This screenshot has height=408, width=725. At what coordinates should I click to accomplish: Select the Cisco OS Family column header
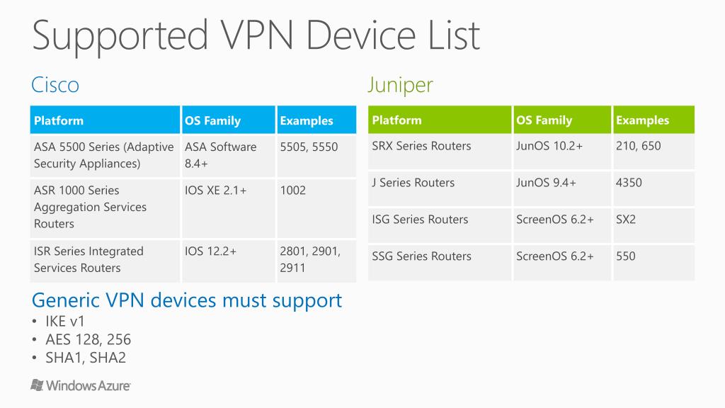(229, 120)
